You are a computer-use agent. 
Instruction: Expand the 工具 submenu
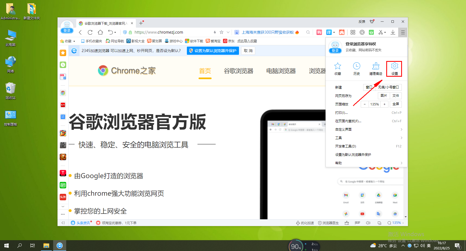coord(368,138)
